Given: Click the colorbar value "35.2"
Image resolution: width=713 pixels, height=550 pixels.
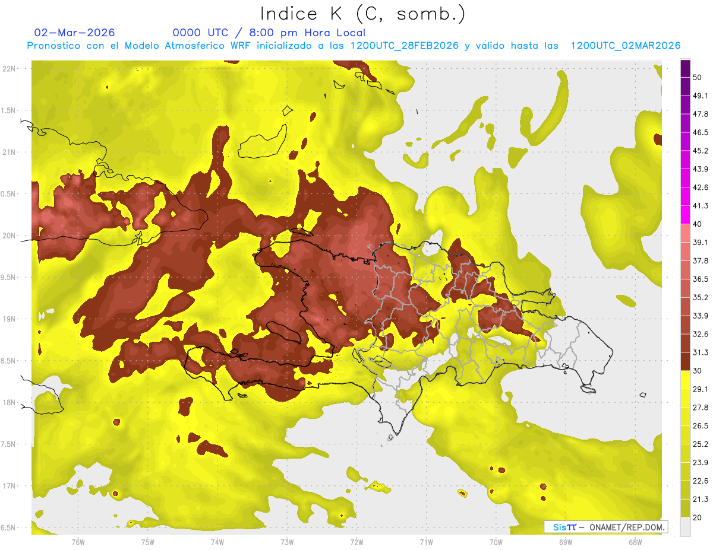Looking at the screenshot, I should tap(701, 297).
